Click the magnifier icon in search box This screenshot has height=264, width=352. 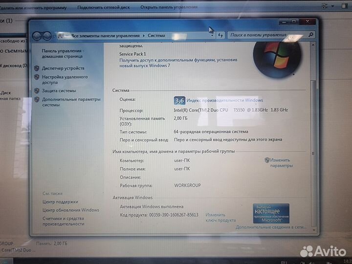tap(311, 35)
